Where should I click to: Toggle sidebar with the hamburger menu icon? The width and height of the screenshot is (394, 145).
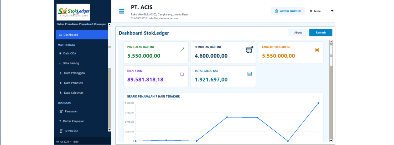pos(121,11)
